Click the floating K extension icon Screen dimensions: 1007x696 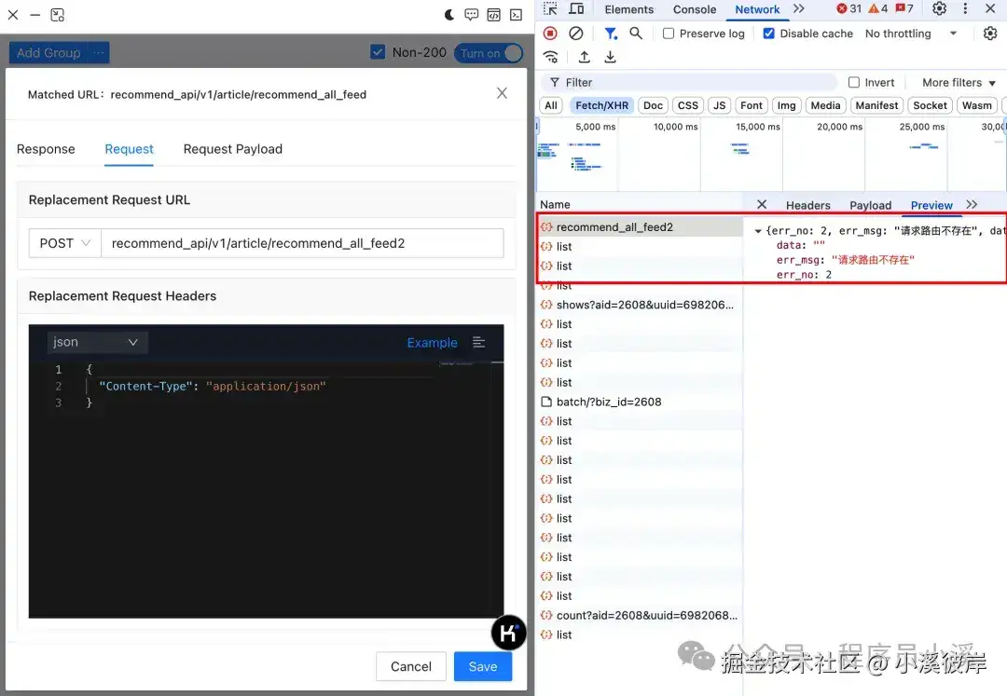click(509, 633)
